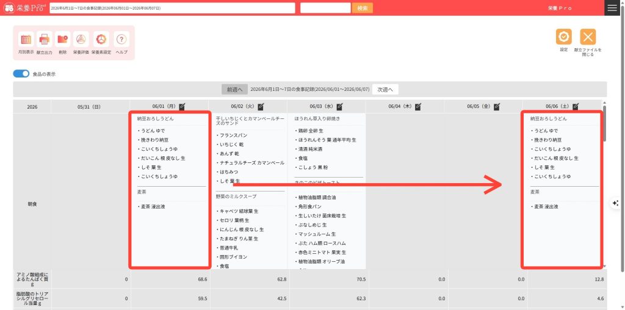Open the help (ヘルプ) icon
This screenshot has height=310, width=625.
121,40
